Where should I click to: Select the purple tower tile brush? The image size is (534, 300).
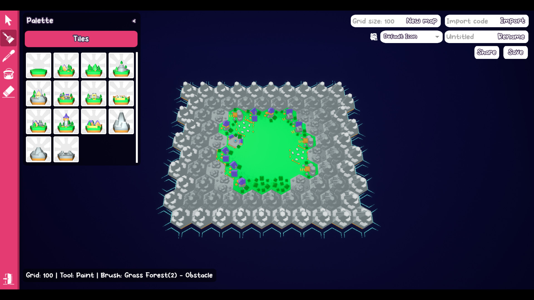point(66,121)
